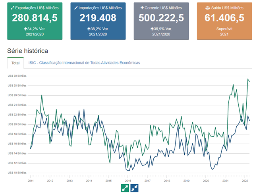Click the up arrow next to 35,9% Var.
Image resolution: width=257 pixels, height=193 pixels.
152,29
